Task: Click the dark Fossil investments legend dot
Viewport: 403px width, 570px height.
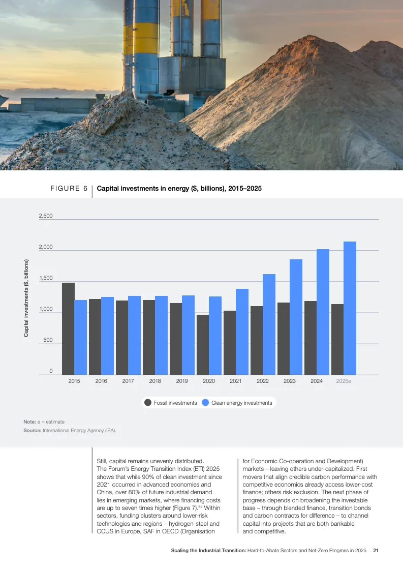Action: point(148,402)
